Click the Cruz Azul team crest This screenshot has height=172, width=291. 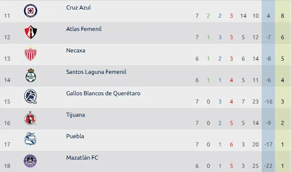point(31,11)
